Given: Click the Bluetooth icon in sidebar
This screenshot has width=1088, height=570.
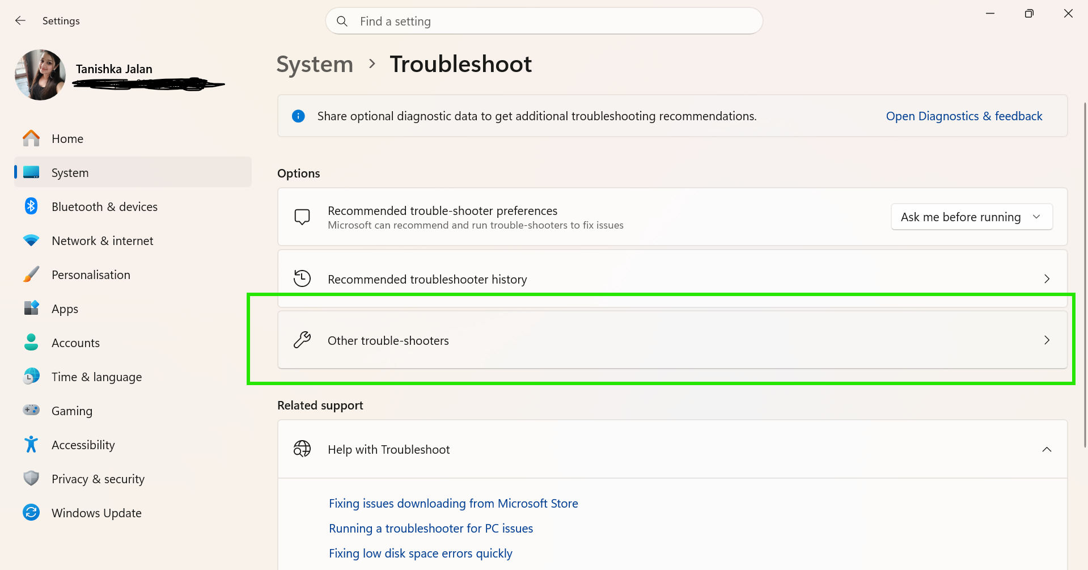Looking at the screenshot, I should [x=31, y=206].
